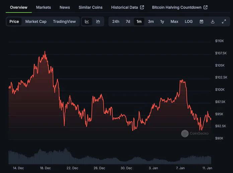Switch to the Markets tab
Screen dimensions: 233x173
pos(44,7)
